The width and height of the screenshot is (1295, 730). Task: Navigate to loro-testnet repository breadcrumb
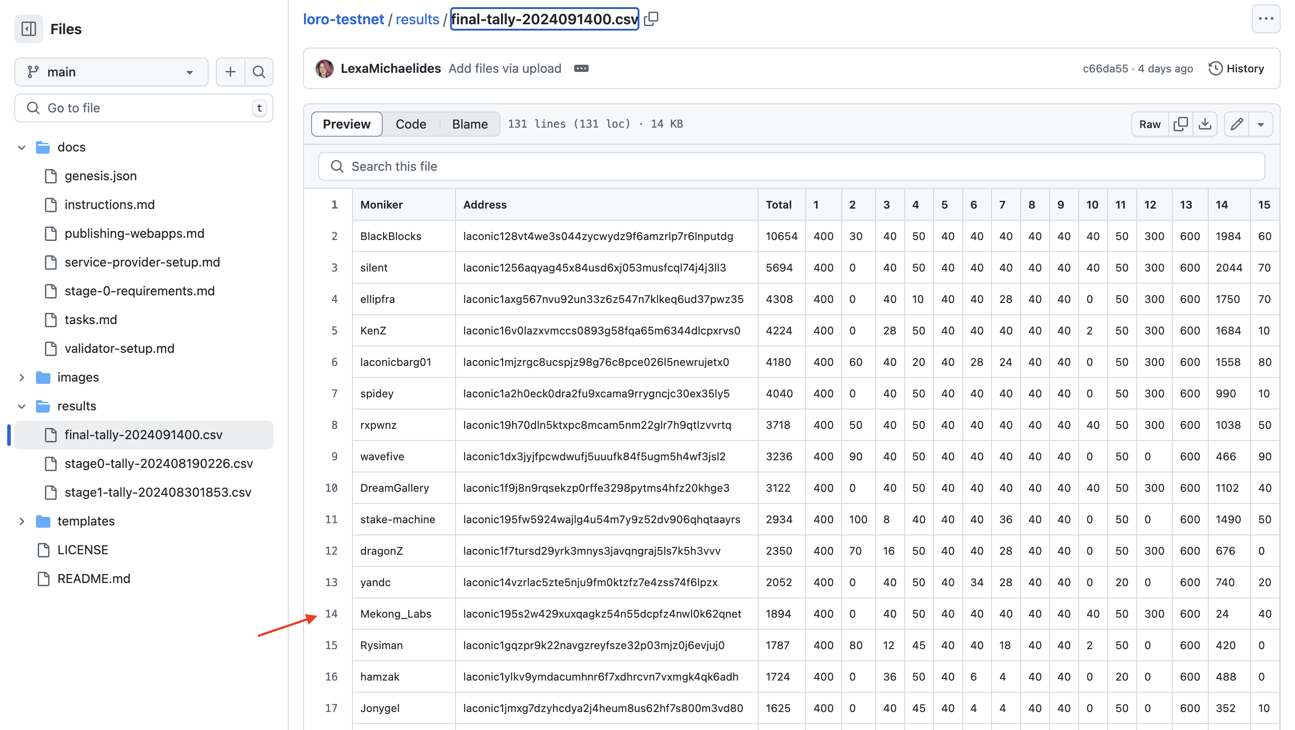coord(344,19)
